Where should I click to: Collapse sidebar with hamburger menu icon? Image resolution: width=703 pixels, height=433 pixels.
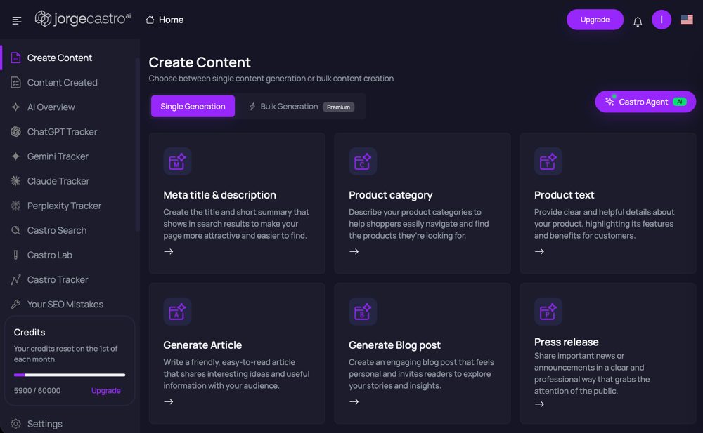point(17,20)
